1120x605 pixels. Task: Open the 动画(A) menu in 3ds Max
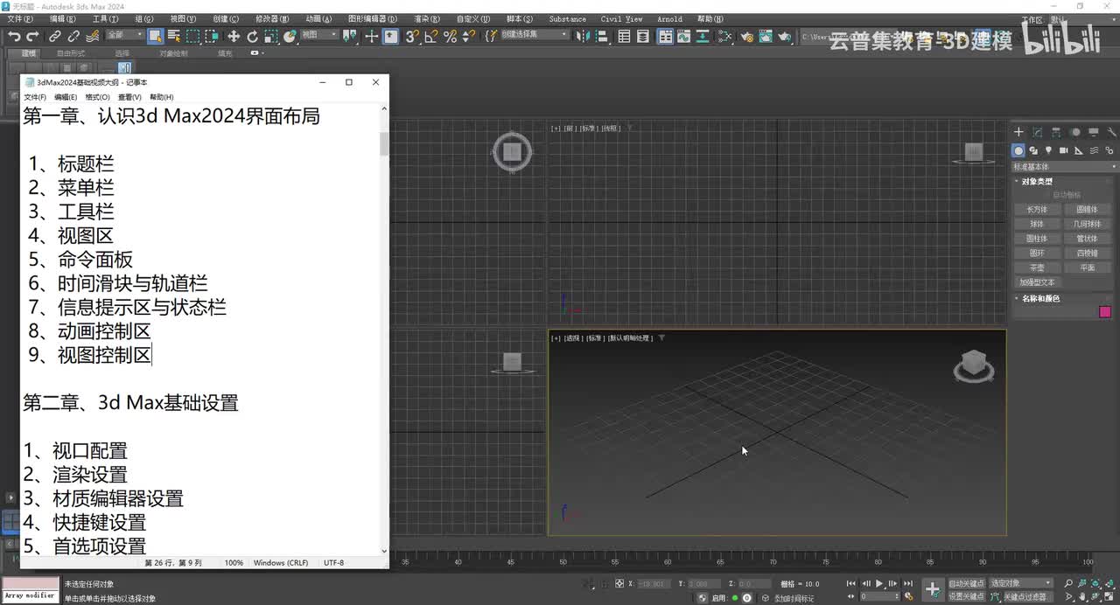319,18
